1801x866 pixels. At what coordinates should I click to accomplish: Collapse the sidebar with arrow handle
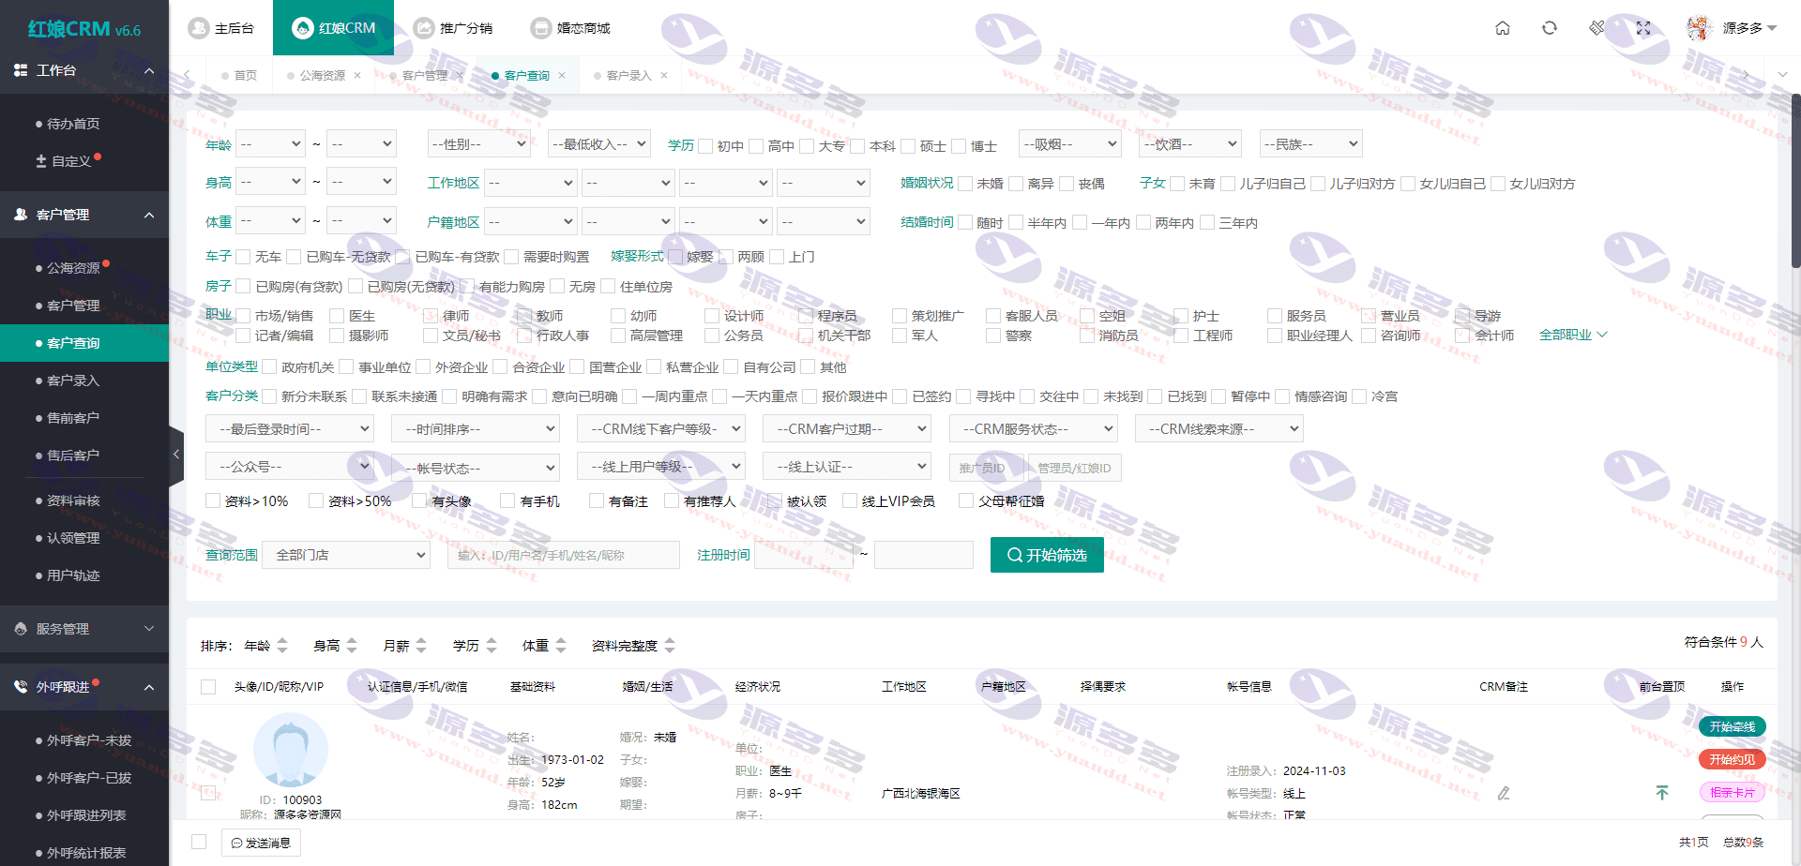click(176, 455)
